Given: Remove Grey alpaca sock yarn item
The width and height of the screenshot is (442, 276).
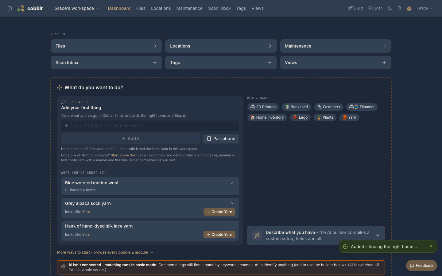Looking at the screenshot, I should pos(232,203).
